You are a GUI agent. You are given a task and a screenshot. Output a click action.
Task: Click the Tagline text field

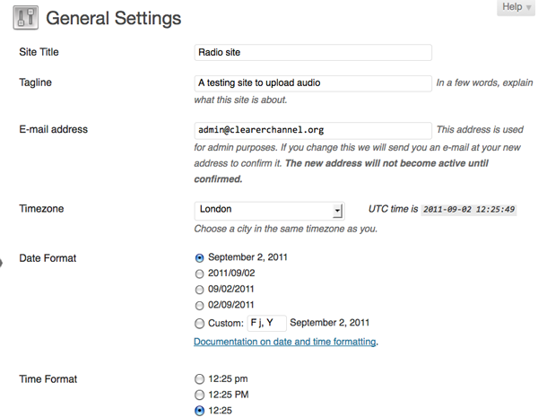(313, 83)
